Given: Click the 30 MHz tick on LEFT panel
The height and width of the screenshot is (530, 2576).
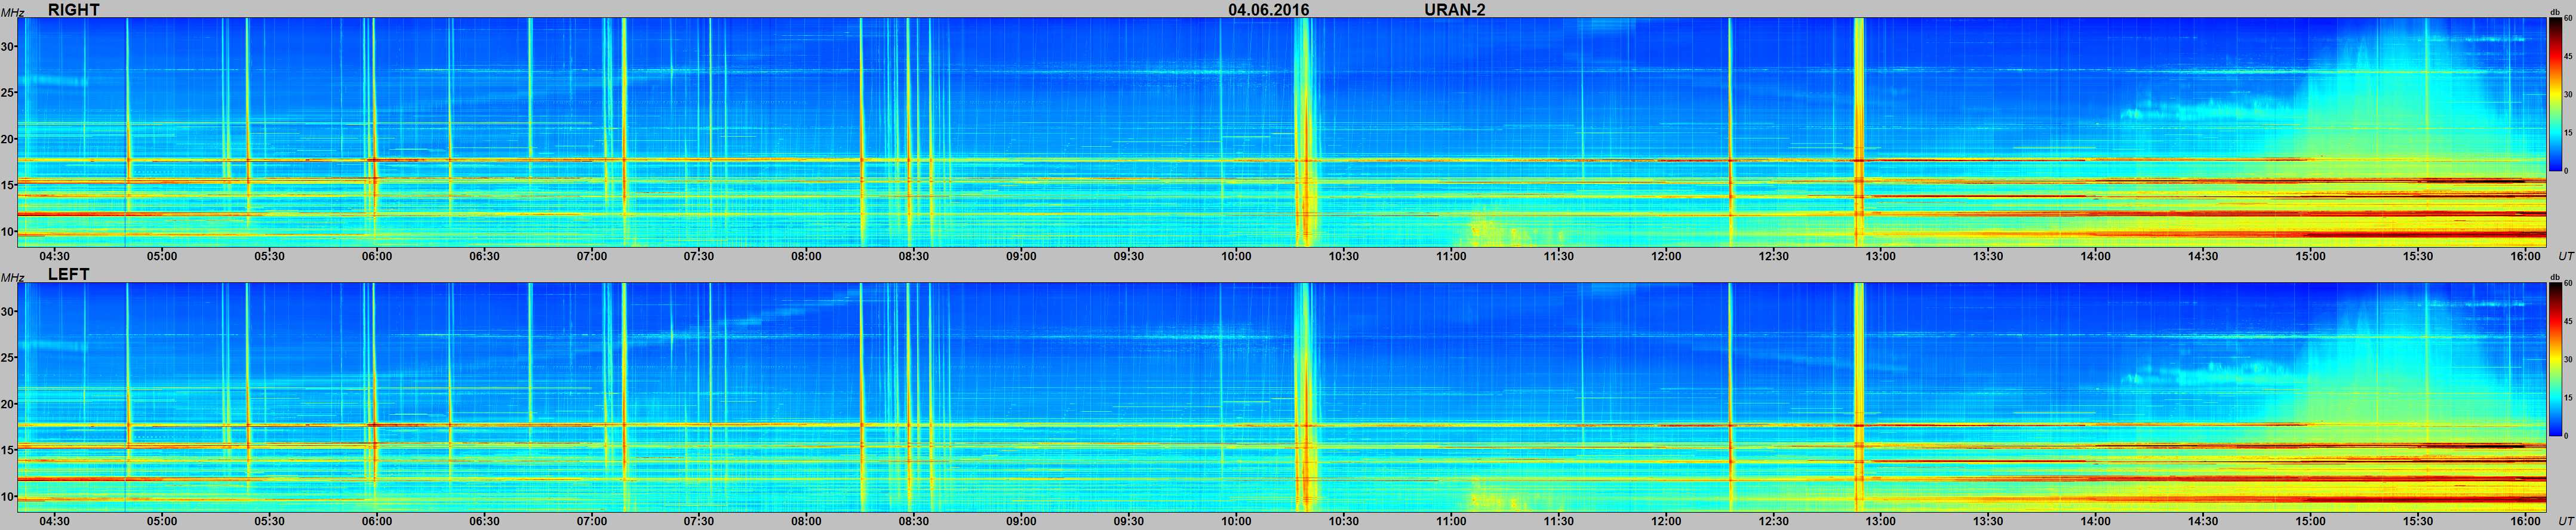Looking at the screenshot, I should pyautogui.click(x=8, y=312).
